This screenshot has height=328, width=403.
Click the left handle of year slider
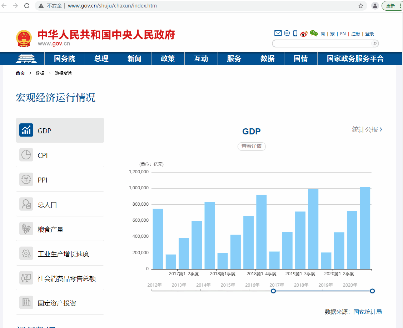point(273,291)
